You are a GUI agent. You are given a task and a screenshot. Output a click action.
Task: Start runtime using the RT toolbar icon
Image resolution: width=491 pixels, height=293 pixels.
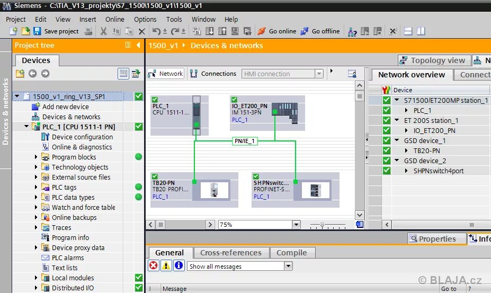(247, 31)
